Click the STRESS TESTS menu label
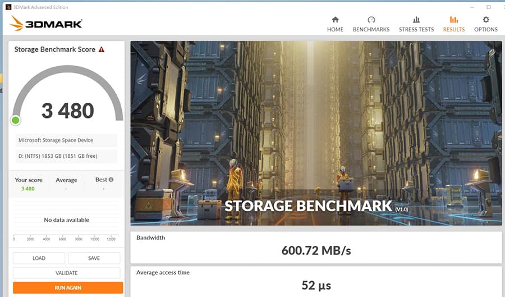 tap(416, 29)
